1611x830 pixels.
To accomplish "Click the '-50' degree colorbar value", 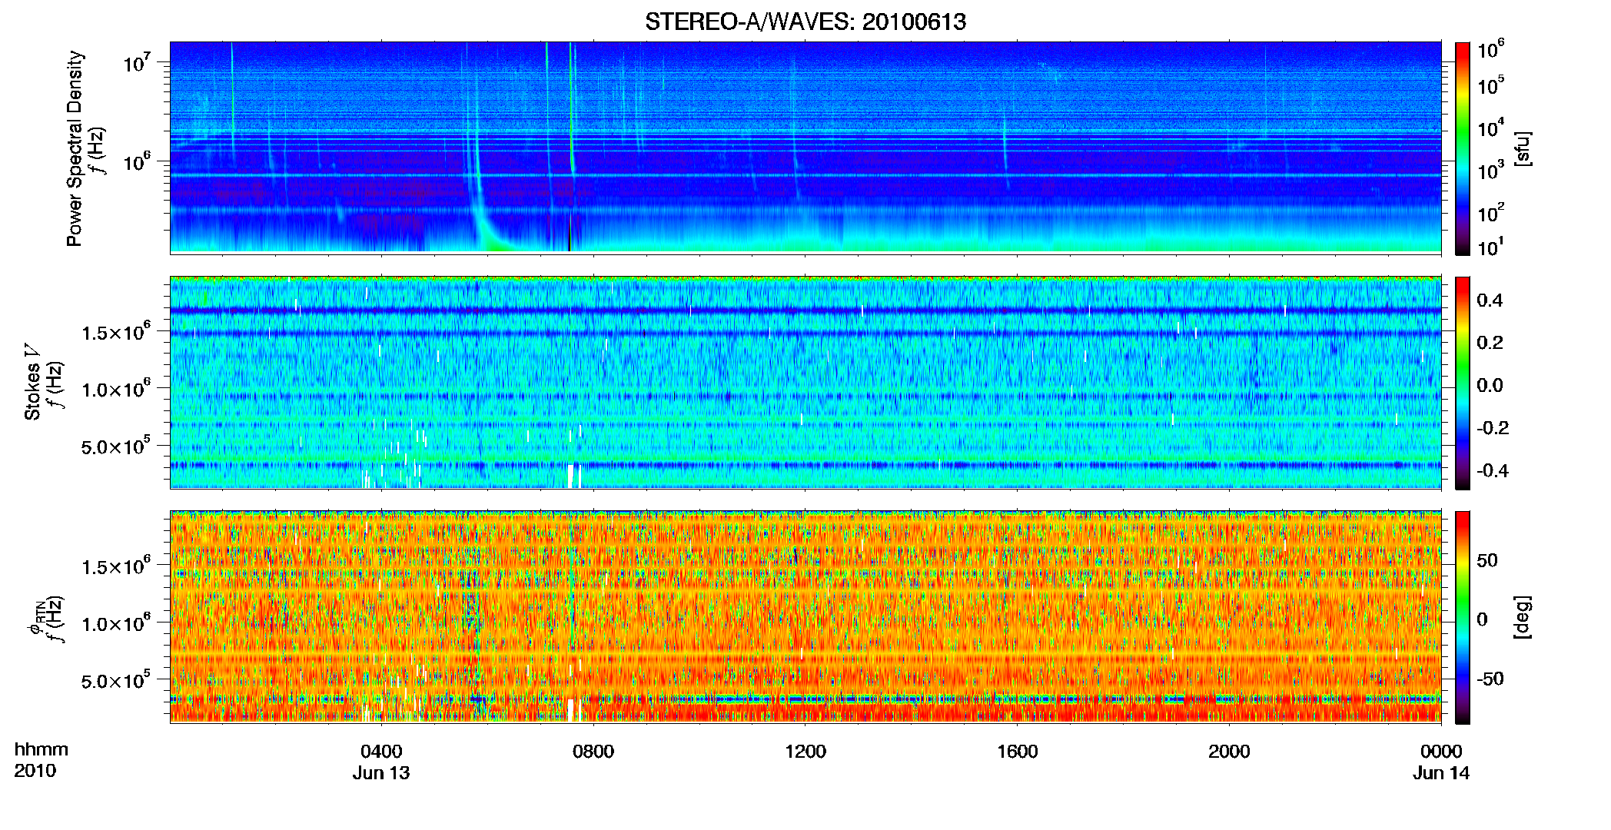I will (1490, 679).
